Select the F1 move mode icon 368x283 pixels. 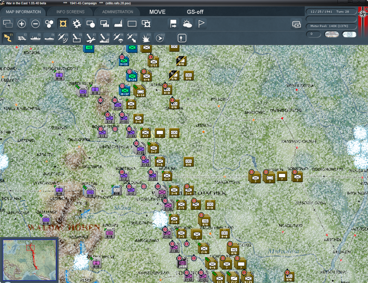[x=8, y=38]
